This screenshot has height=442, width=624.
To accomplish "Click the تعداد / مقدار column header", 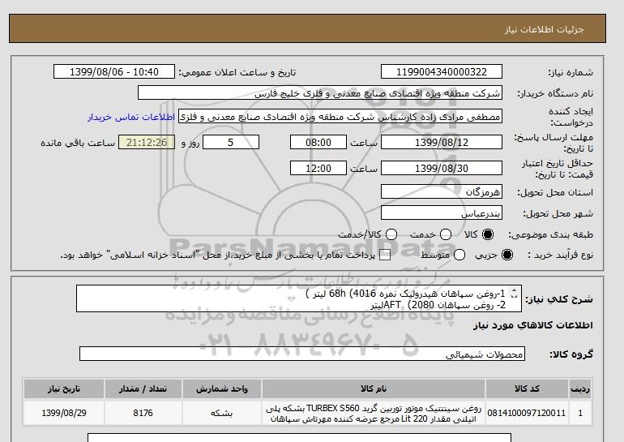I will 143,388.
